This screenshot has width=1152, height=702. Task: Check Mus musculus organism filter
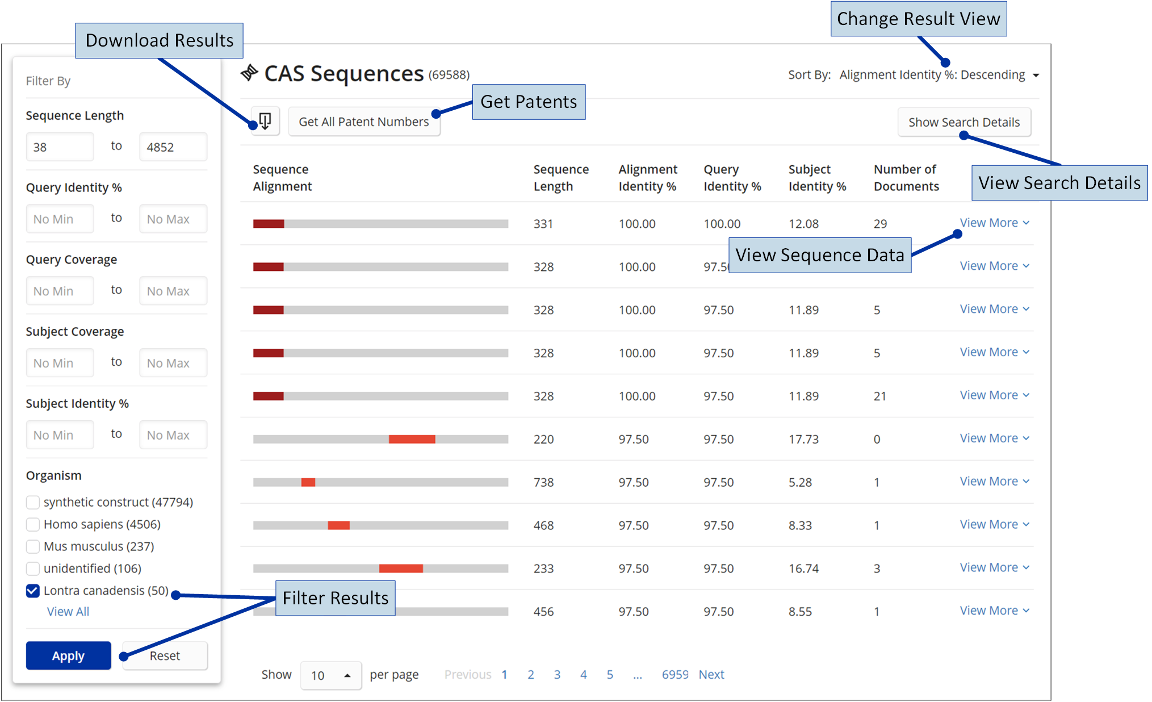point(33,546)
